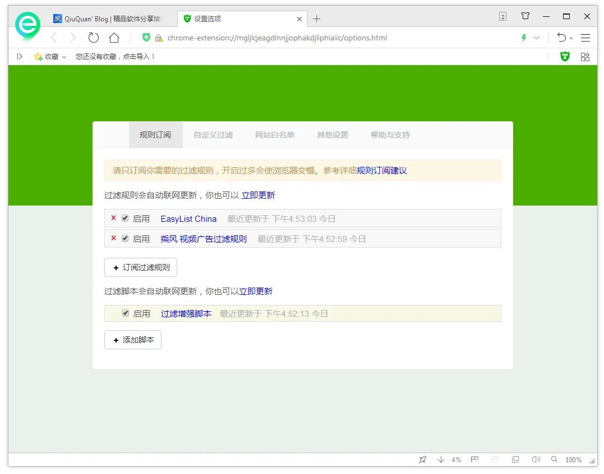The width and height of the screenshot is (604, 474).
Task: Open the 其他设置 tab
Action: (x=332, y=135)
